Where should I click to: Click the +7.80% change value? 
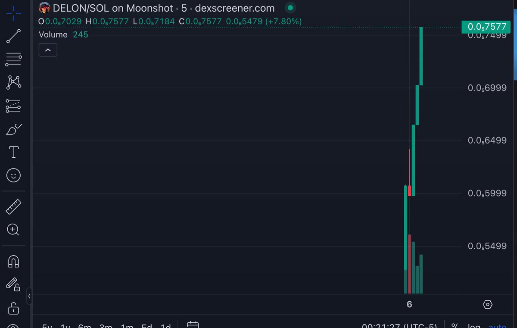click(x=283, y=21)
